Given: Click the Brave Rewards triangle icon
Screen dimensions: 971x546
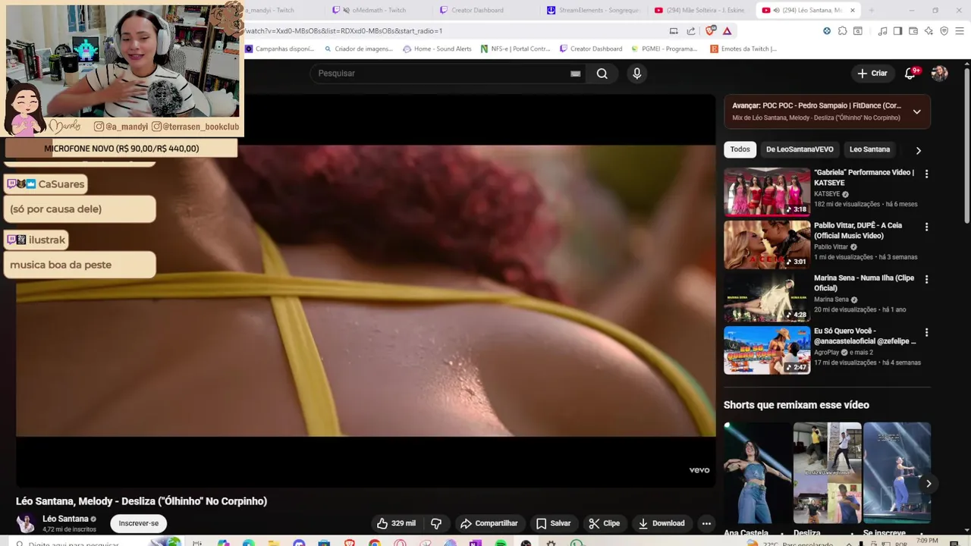Looking at the screenshot, I should pos(727,31).
